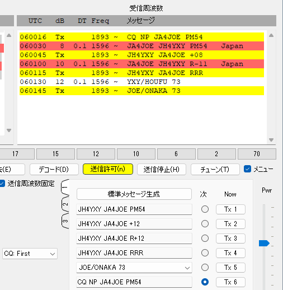This screenshot has width=283, height=290.
Task: Switch to tab 1
Action: (x=65, y=188)
